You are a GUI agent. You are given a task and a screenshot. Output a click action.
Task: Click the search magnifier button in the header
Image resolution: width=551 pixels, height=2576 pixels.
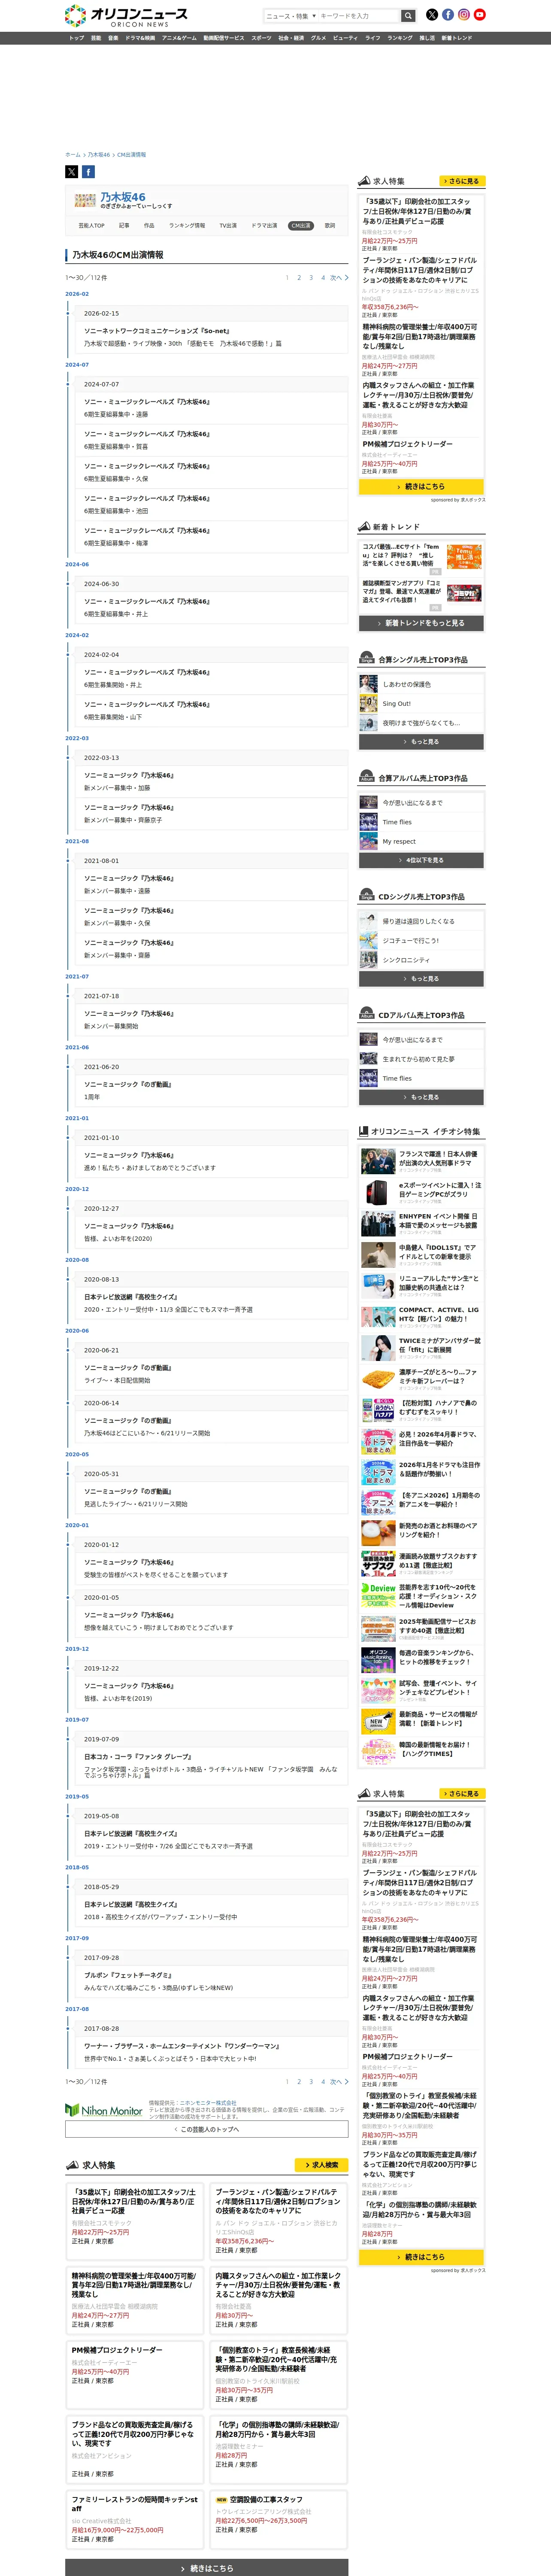coord(408,16)
